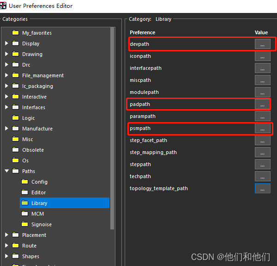Click the Categories tree vertical scrollbar

112,130
